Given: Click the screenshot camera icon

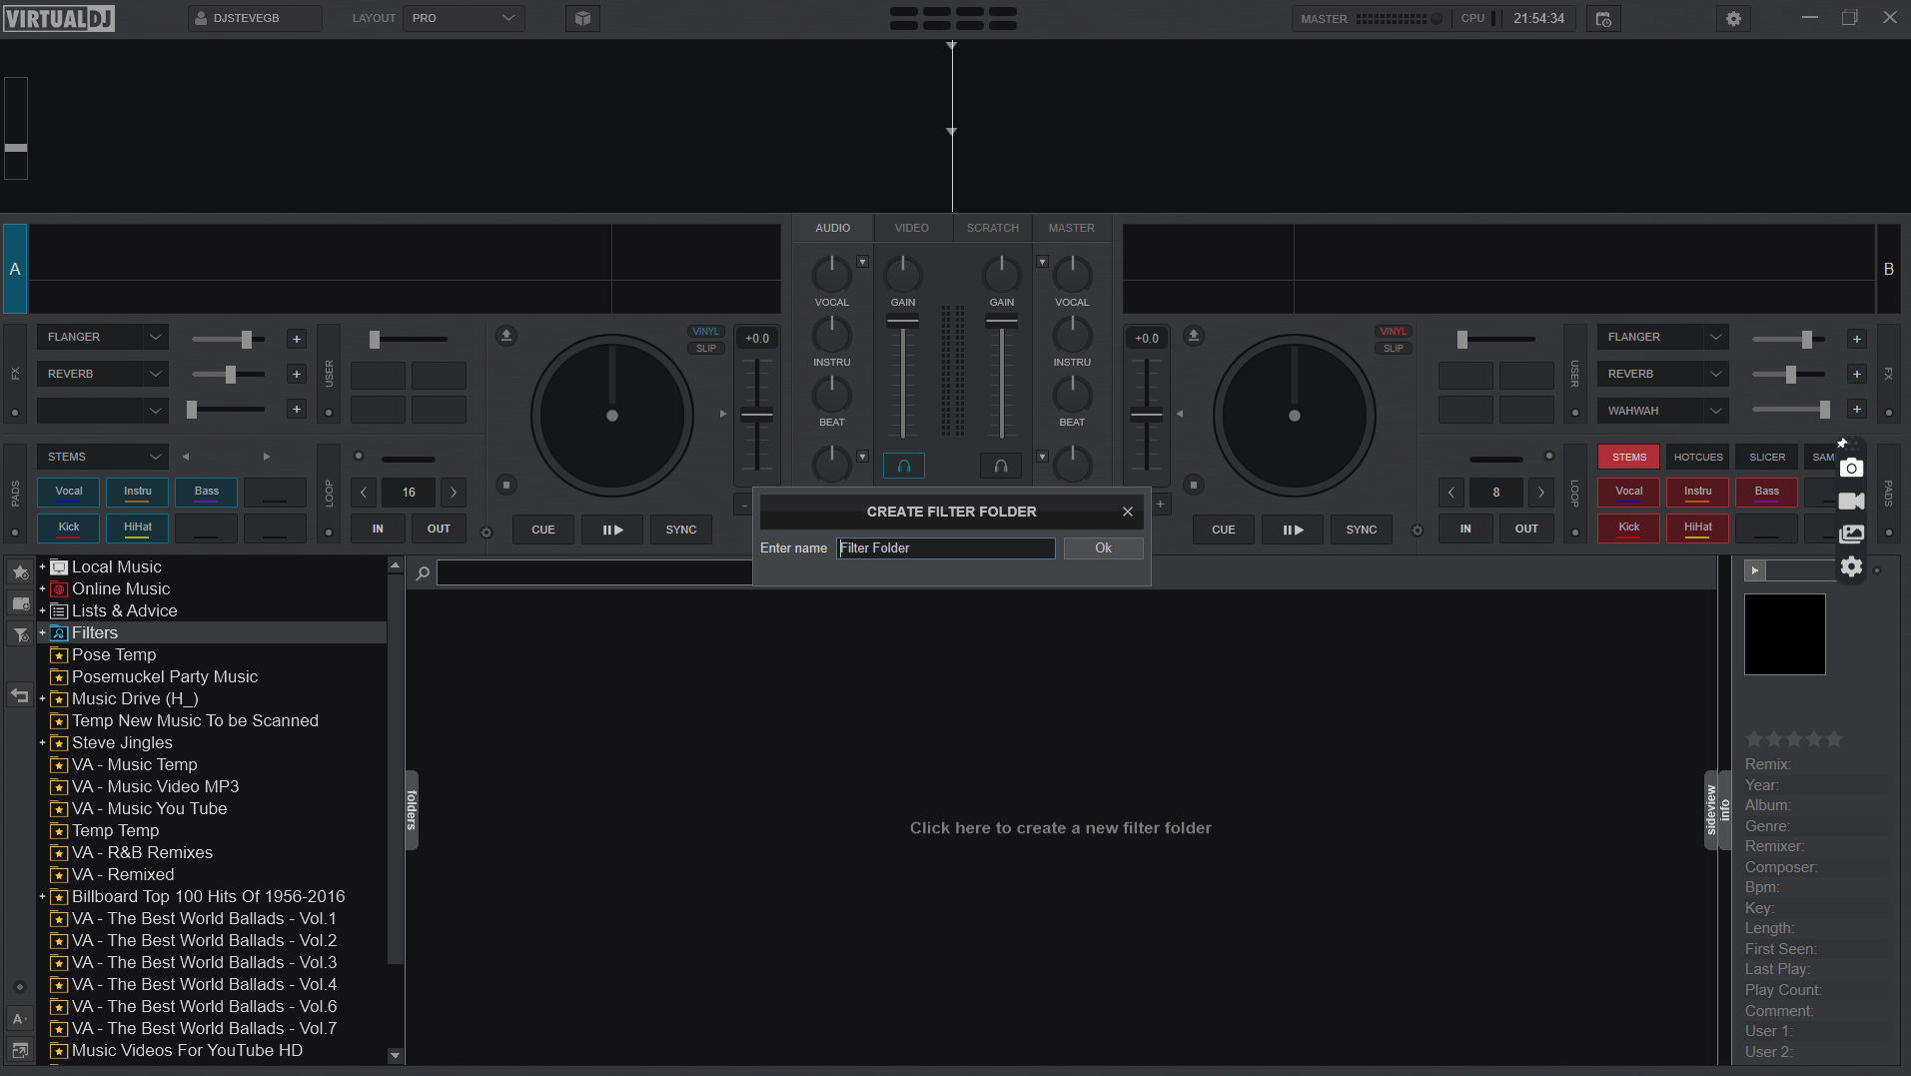Looking at the screenshot, I should click(x=1851, y=468).
